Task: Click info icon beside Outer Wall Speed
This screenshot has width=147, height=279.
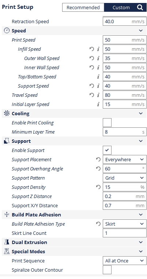Action: (x=98, y=59)
